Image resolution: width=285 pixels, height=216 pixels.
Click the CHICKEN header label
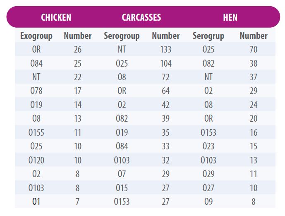point(56,17)
